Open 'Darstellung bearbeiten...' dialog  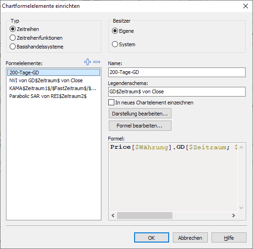pos(140,114)
